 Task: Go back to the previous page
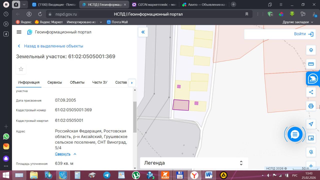[18, 14]
